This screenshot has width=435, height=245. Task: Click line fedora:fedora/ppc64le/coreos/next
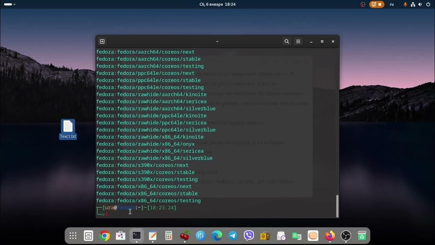coord(145,73)
